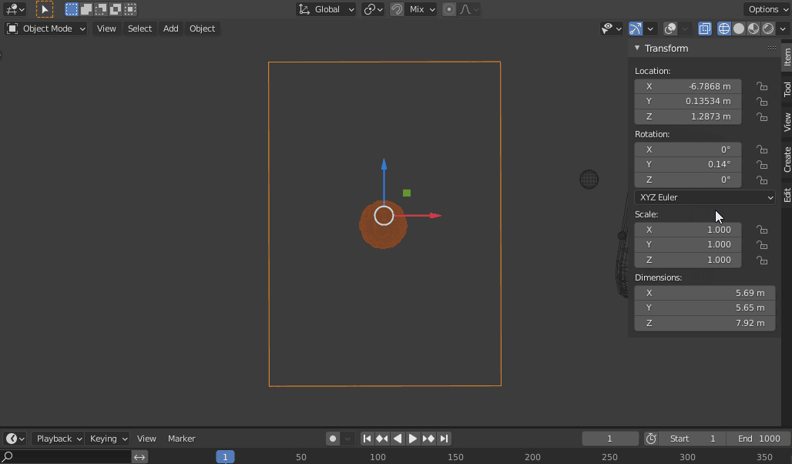This screenshot has height=464, width=792.
Task: Open the XYZ Euler rotation mode dropdown
Action: (x=703, y=197)
